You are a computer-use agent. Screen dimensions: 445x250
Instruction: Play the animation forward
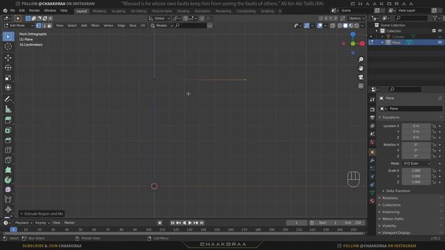(190, 223)
